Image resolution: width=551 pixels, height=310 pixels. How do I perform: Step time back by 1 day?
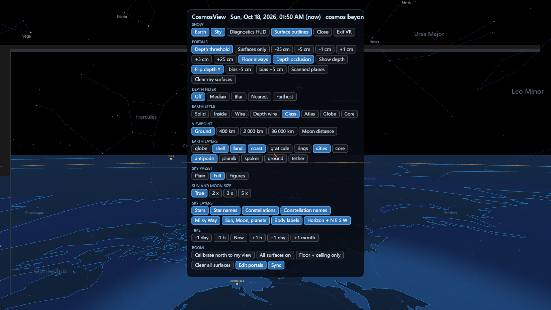click(x=202, y=238)
